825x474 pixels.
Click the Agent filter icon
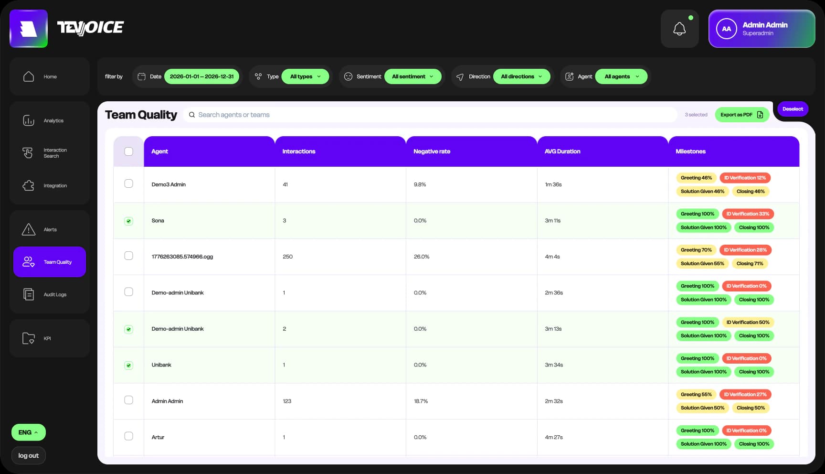pos(570,76)
